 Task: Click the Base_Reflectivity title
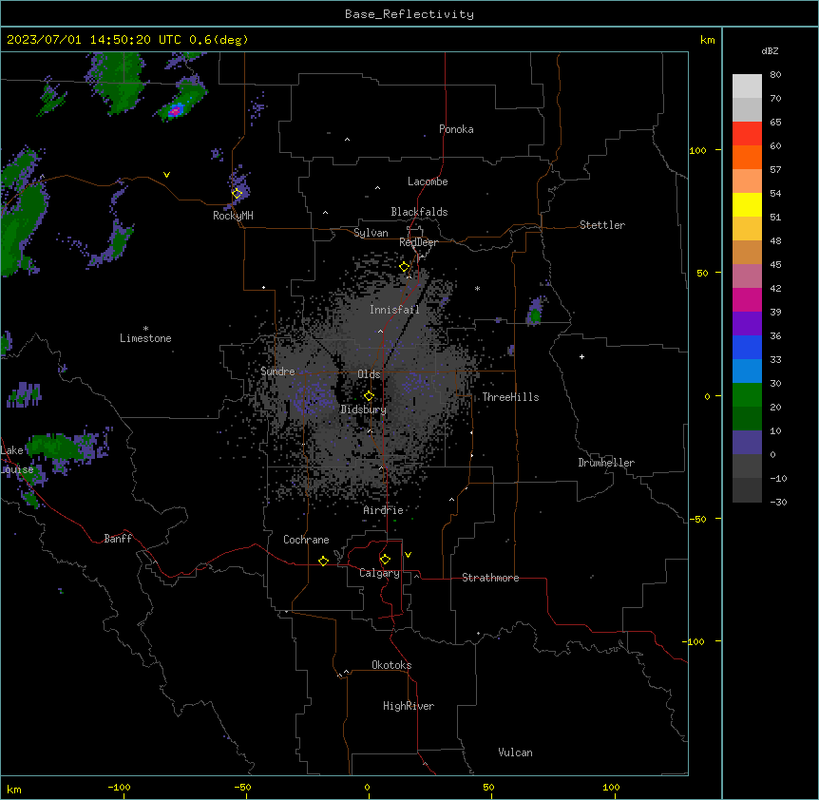point(409,14)
